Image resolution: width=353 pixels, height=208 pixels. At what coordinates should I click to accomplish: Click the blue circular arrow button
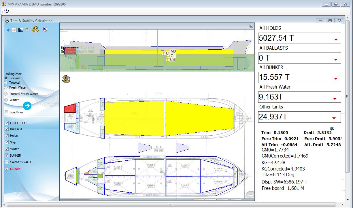coord(27,106)
